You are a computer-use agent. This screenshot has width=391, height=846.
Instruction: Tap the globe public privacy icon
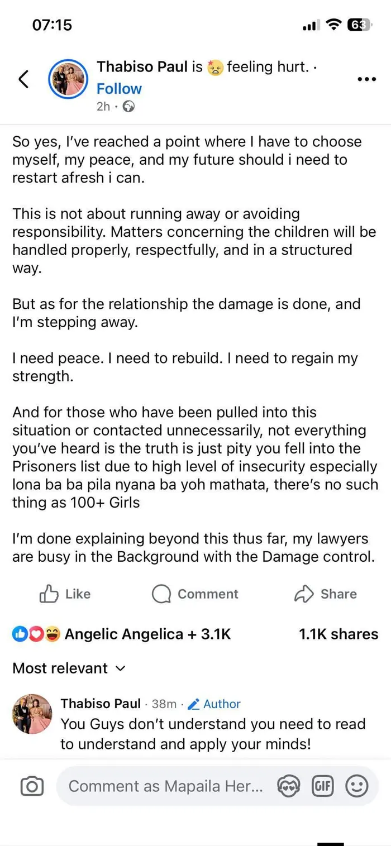(x=128, y=107)
